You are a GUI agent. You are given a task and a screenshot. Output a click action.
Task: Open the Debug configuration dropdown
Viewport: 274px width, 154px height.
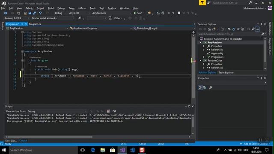point(60,13)
